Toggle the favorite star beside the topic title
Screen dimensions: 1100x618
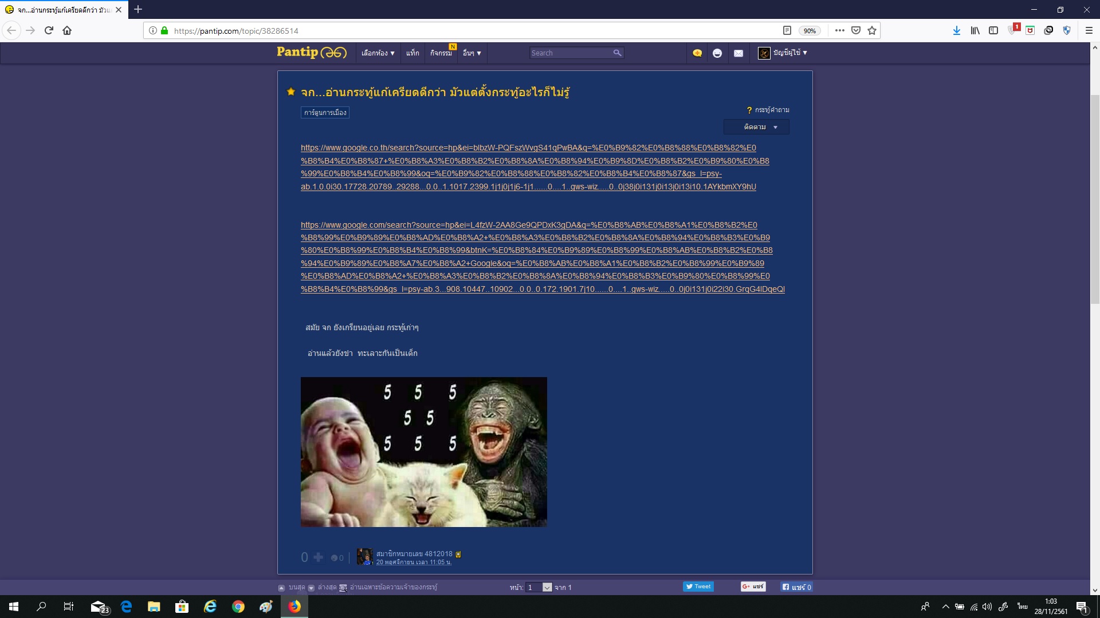point(291,92)
